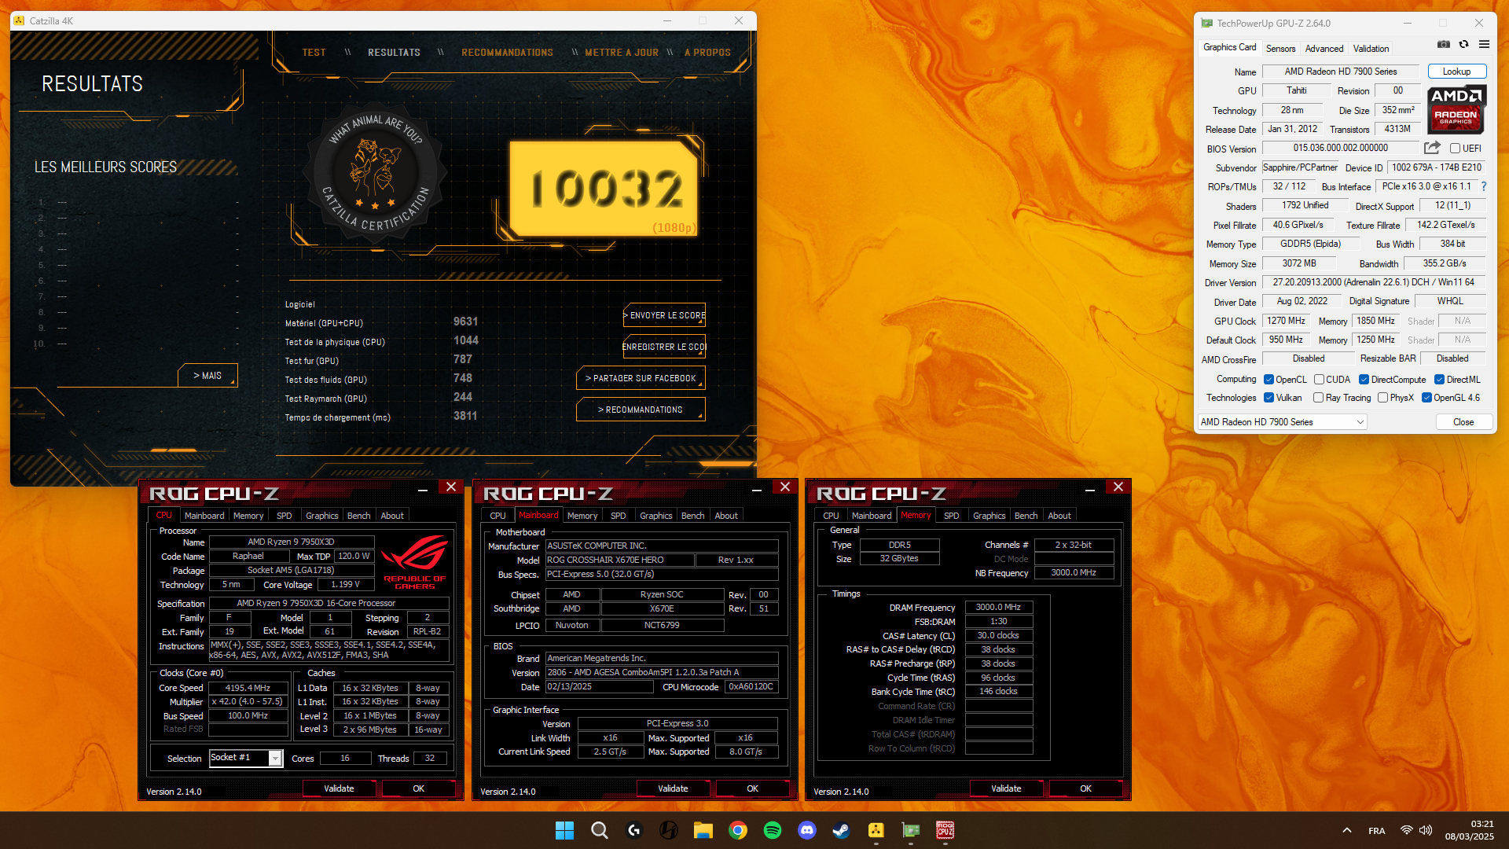
Task: Click the black circular slash icon in taskbar
Action: tap(669, 830)
